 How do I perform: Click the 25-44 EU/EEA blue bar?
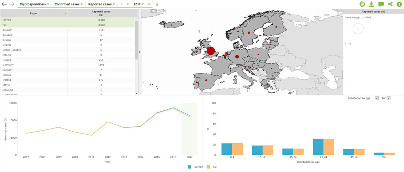(x=318, y=147)
